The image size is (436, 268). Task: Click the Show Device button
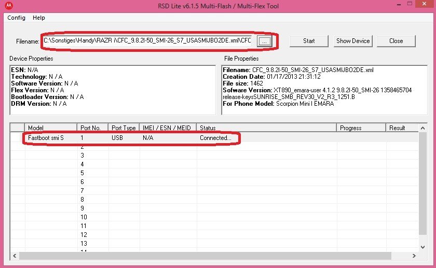(x=353, y=41)
